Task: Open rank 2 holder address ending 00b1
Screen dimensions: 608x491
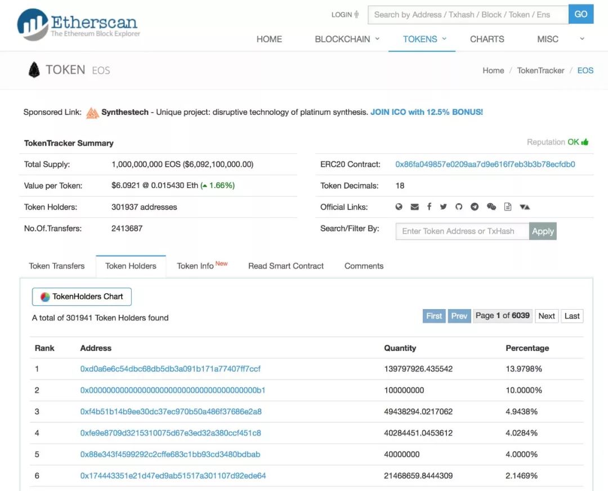Action: pos(173,390)
